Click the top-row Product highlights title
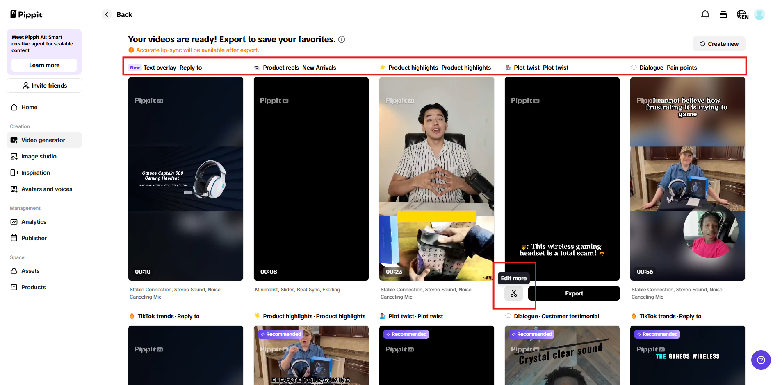 [440, 68]
